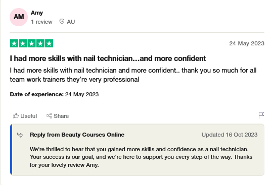Click the five-star rating graphic

pos(32,43)
